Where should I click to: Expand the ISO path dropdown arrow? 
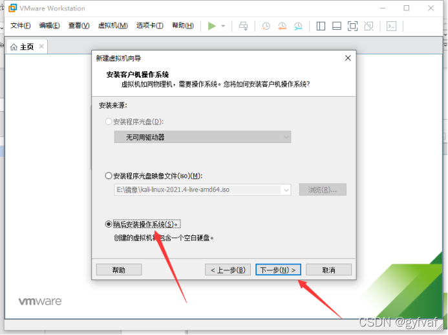286,189
